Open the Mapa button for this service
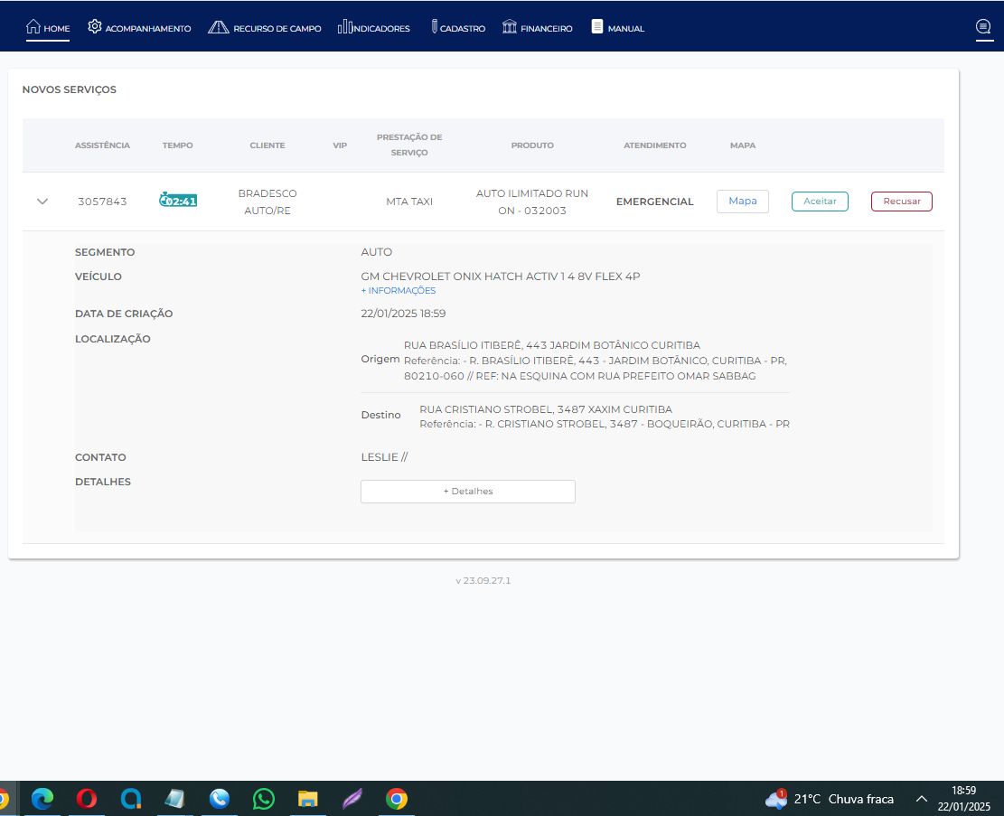This screenshot has width=1004, height=816. click(x=742, y=202)
